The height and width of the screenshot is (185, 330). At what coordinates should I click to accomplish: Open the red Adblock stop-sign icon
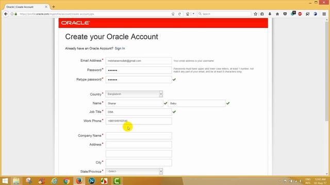coord(300,14)
